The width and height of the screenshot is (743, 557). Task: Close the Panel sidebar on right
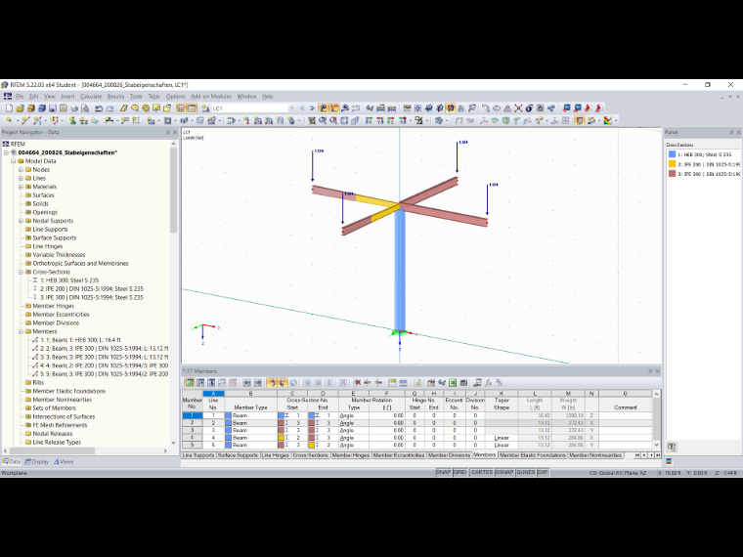coord(738,132)
